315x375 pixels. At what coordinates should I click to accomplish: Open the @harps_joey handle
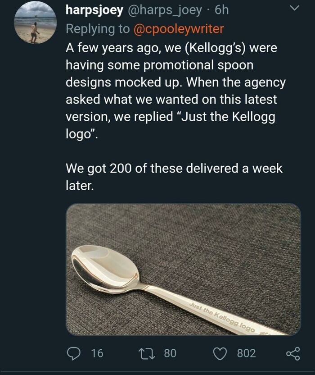click(165, 10)
